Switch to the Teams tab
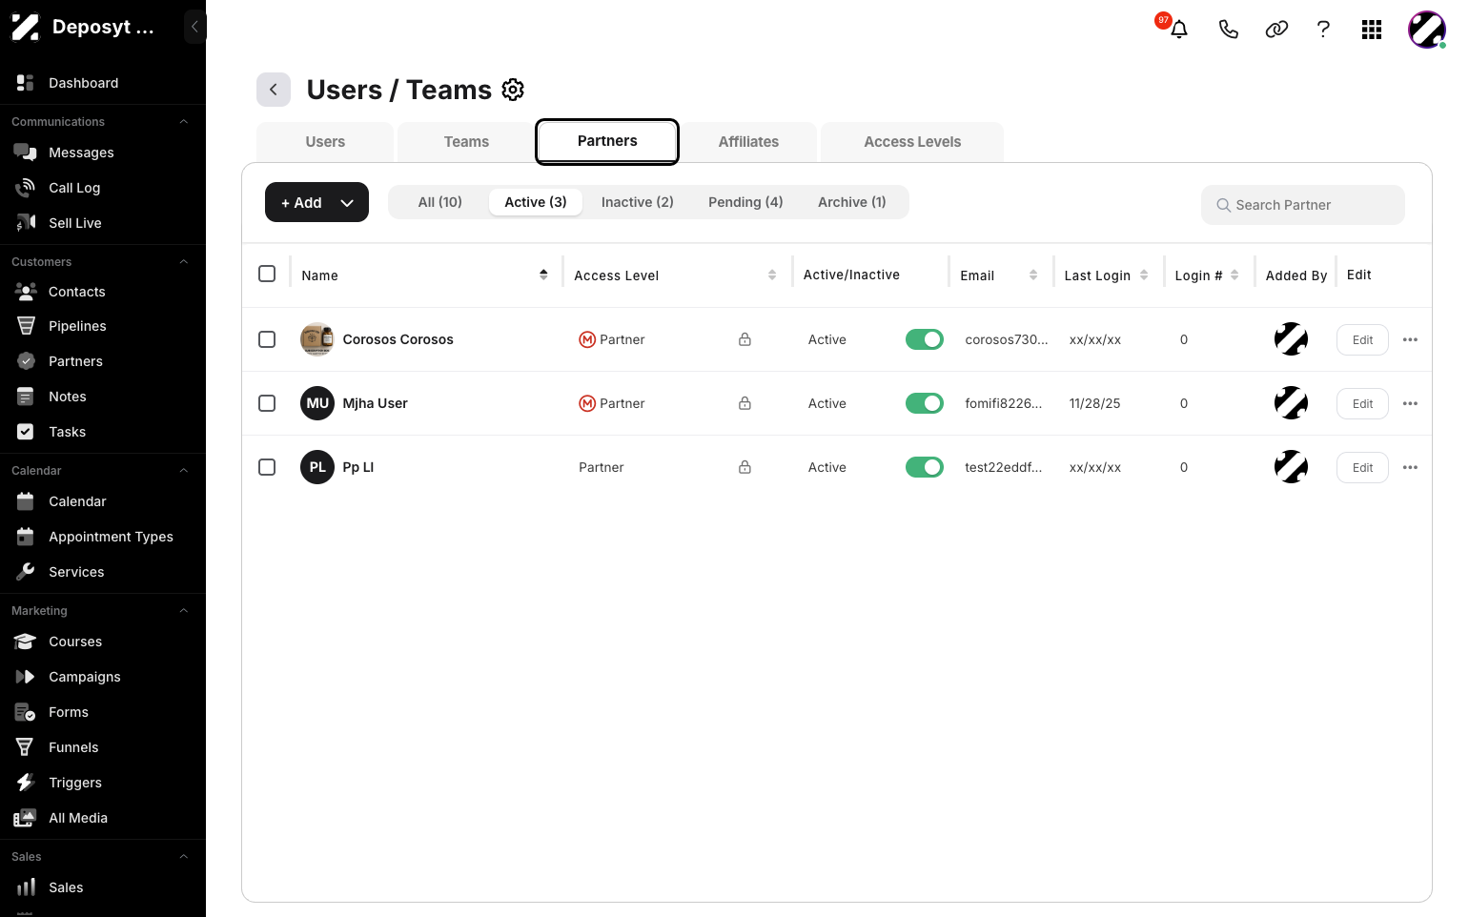 466,142
